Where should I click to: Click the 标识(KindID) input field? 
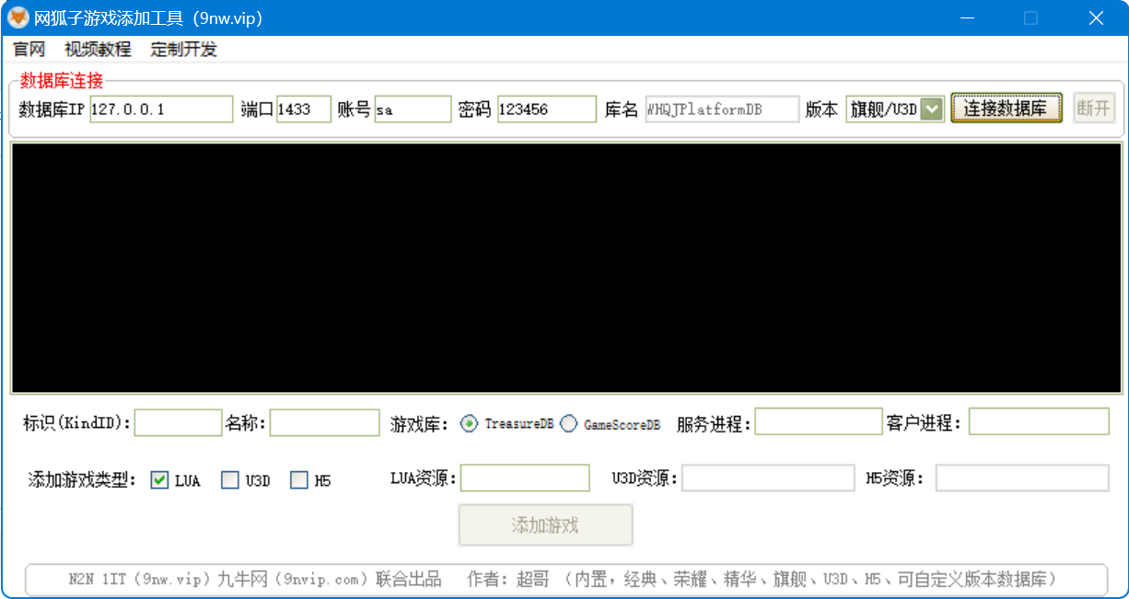pyautogui.click(x=178, y=423)
